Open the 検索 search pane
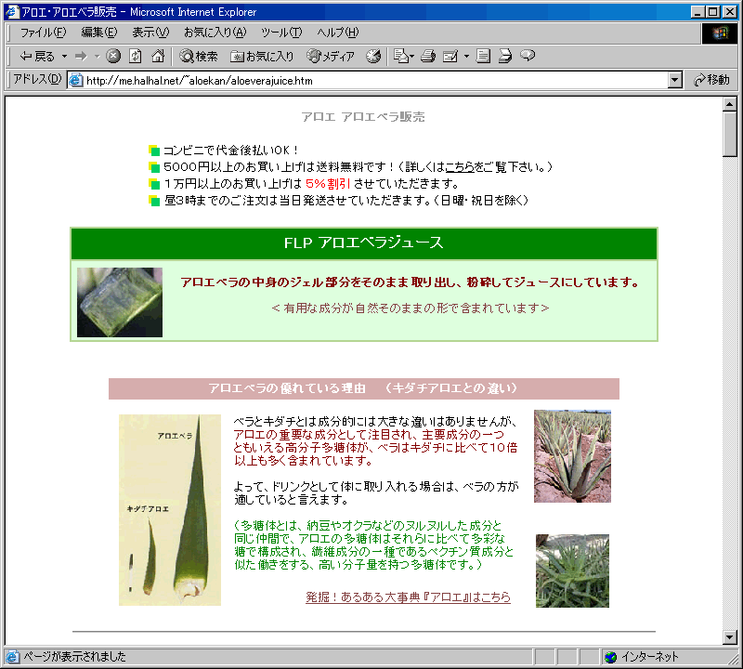Screen dimensions: 743x669 [199, 57]
